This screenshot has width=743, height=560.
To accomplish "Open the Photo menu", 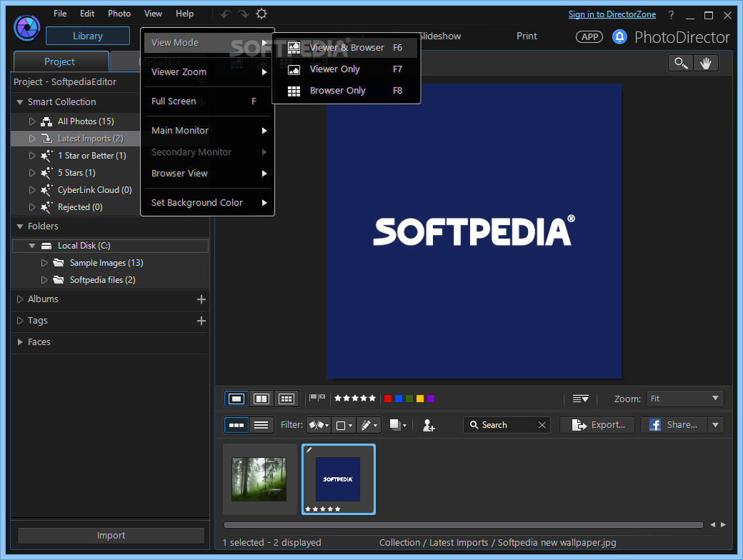I will coord(119,14).
